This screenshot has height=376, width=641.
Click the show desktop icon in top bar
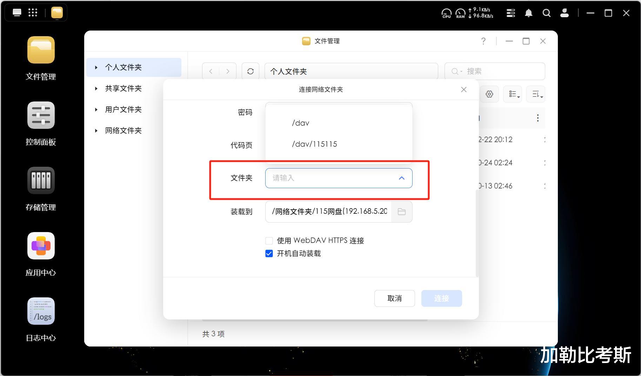pyautogui.click(x=17, y=13)
